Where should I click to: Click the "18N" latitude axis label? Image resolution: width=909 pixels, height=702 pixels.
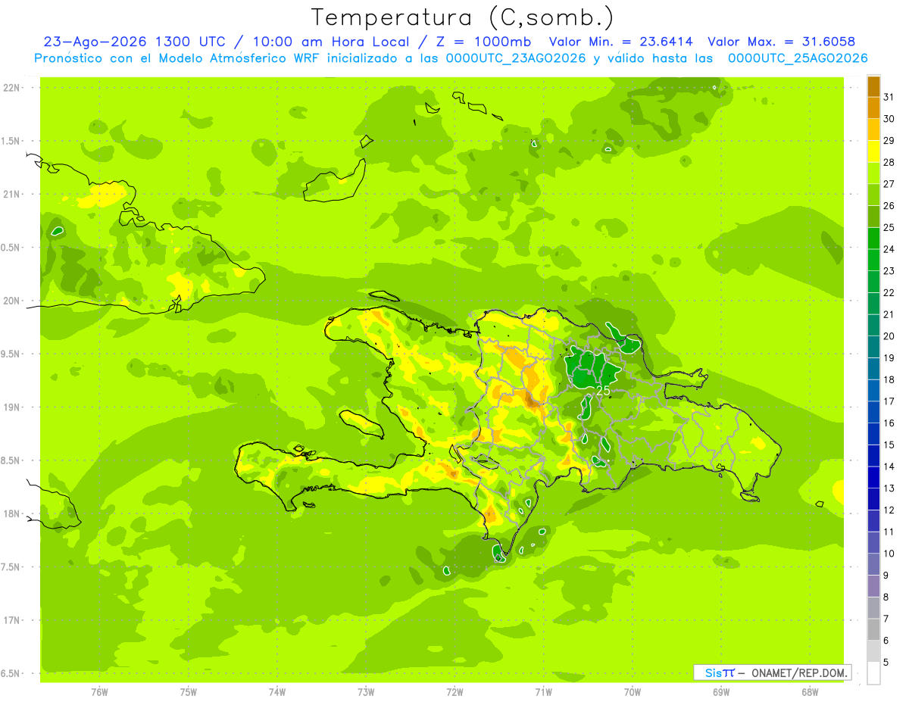[x=11, y=513]
